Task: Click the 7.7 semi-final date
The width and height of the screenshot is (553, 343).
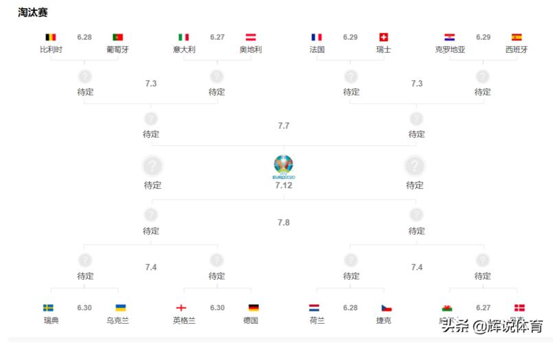Action: (284, 126)
